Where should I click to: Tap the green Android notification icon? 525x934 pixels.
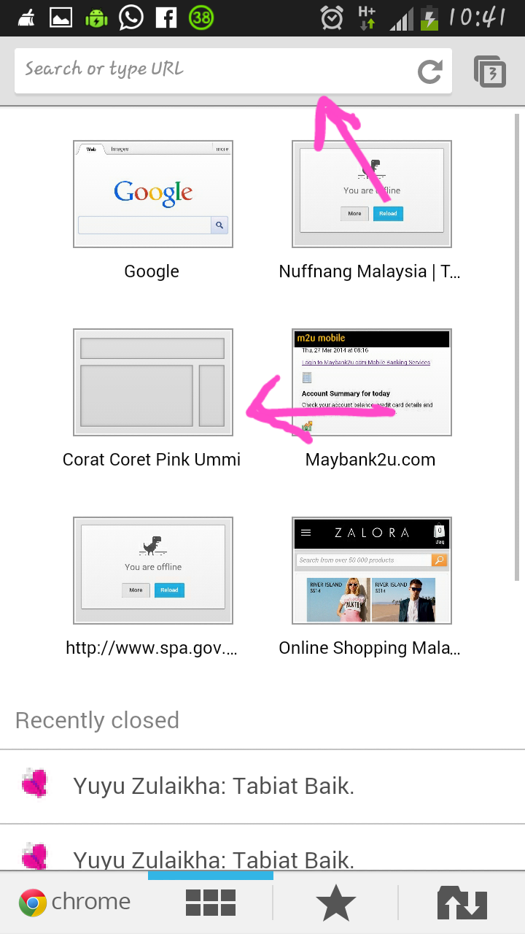(x=96, y=18)
